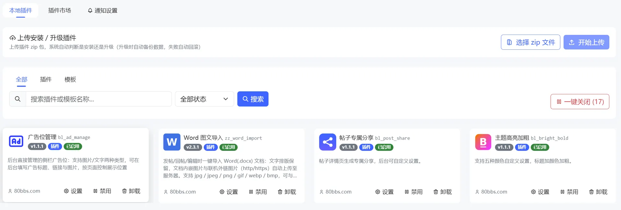Click the bl_post_share plugin identifier
621x210 pixels.
coord(393,138)
